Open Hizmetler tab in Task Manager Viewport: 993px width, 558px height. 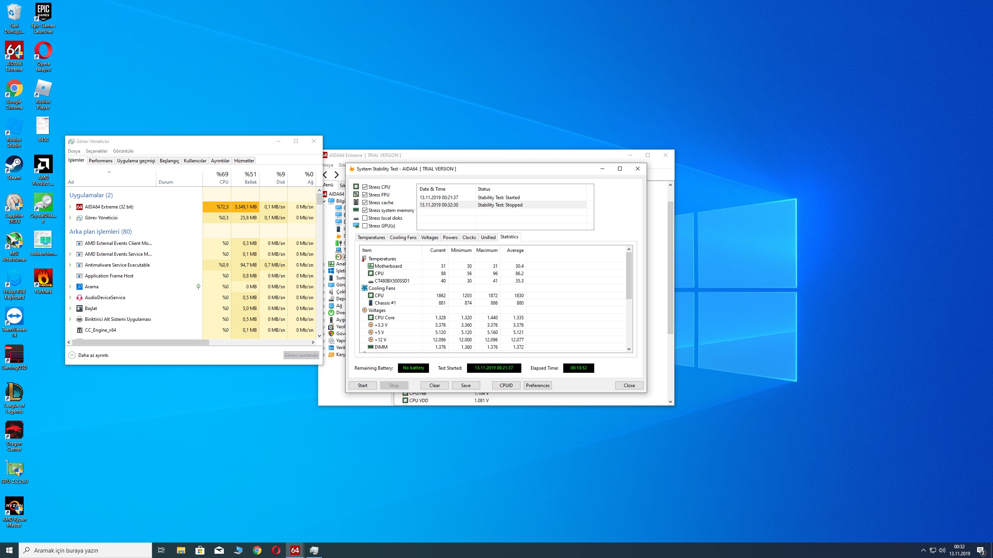(x=244, y=161)
